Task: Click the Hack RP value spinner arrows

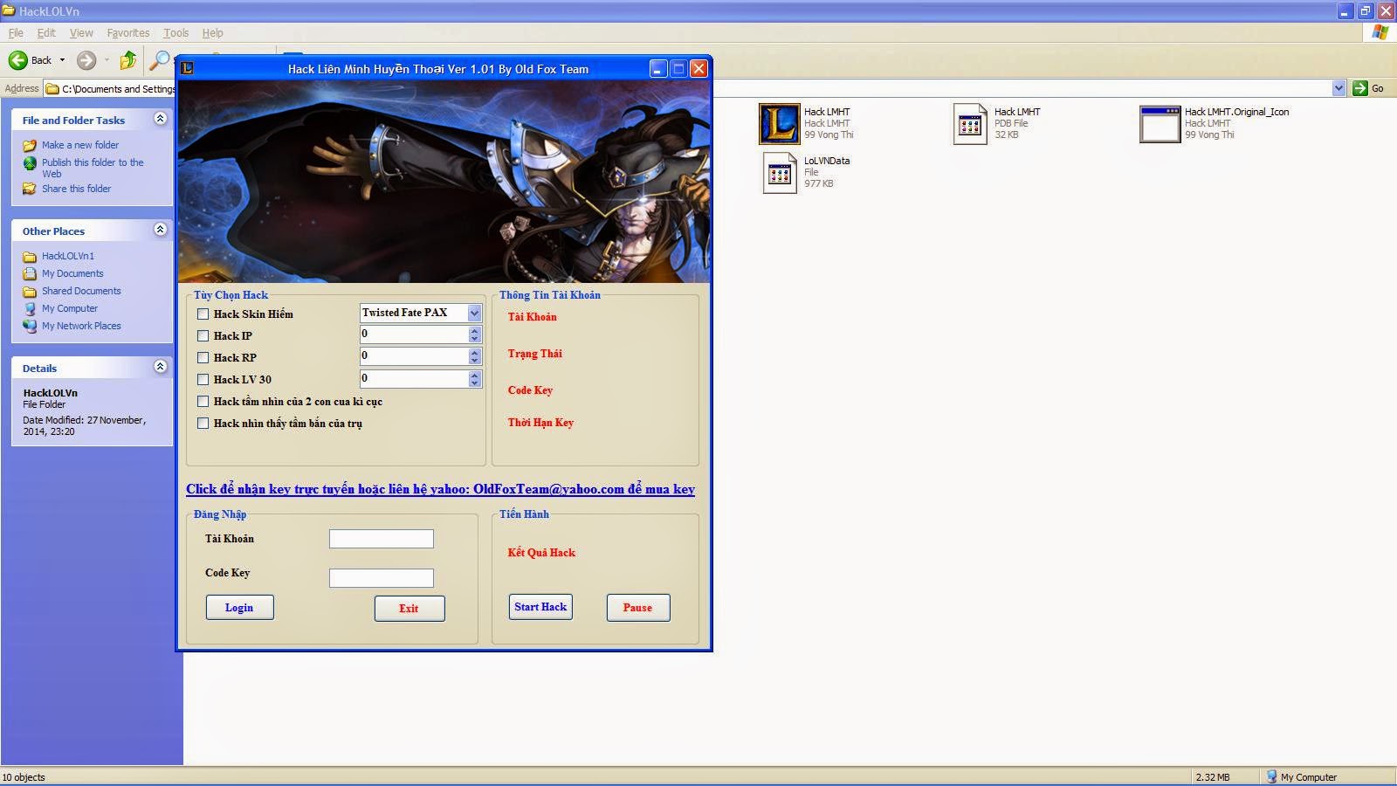Action: (475, 356)
